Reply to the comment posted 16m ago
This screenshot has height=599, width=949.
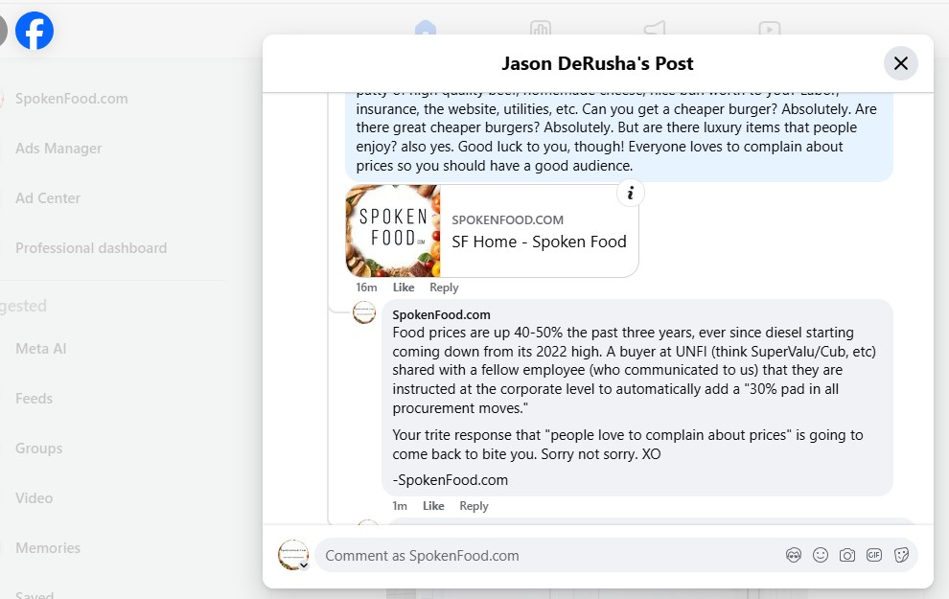[444, 288]
